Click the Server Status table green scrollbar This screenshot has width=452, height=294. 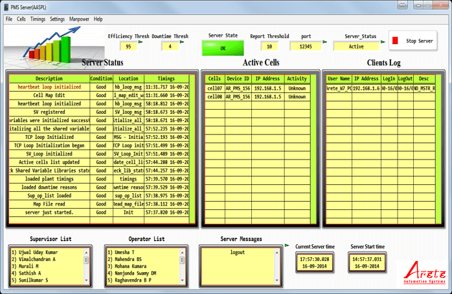[192, 149]
